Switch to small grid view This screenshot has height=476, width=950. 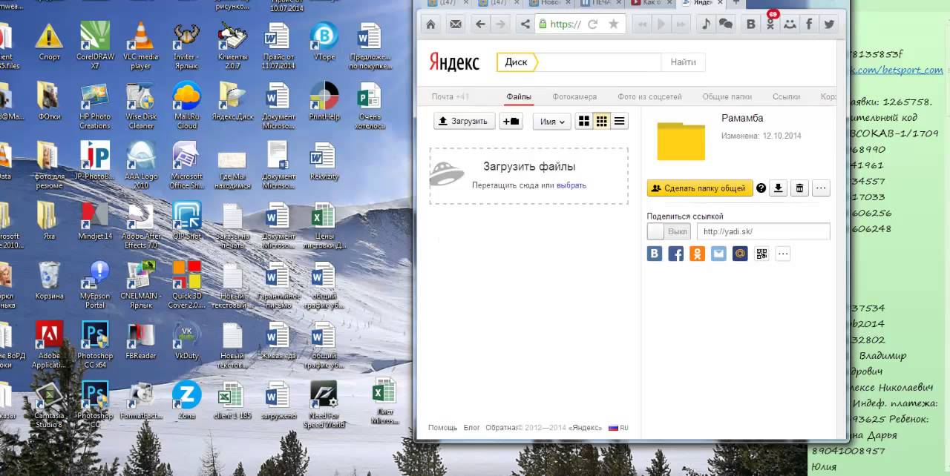coord(602,121)
